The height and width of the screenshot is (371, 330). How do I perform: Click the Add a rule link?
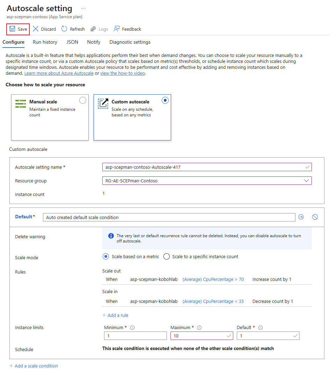coord(116,315)
